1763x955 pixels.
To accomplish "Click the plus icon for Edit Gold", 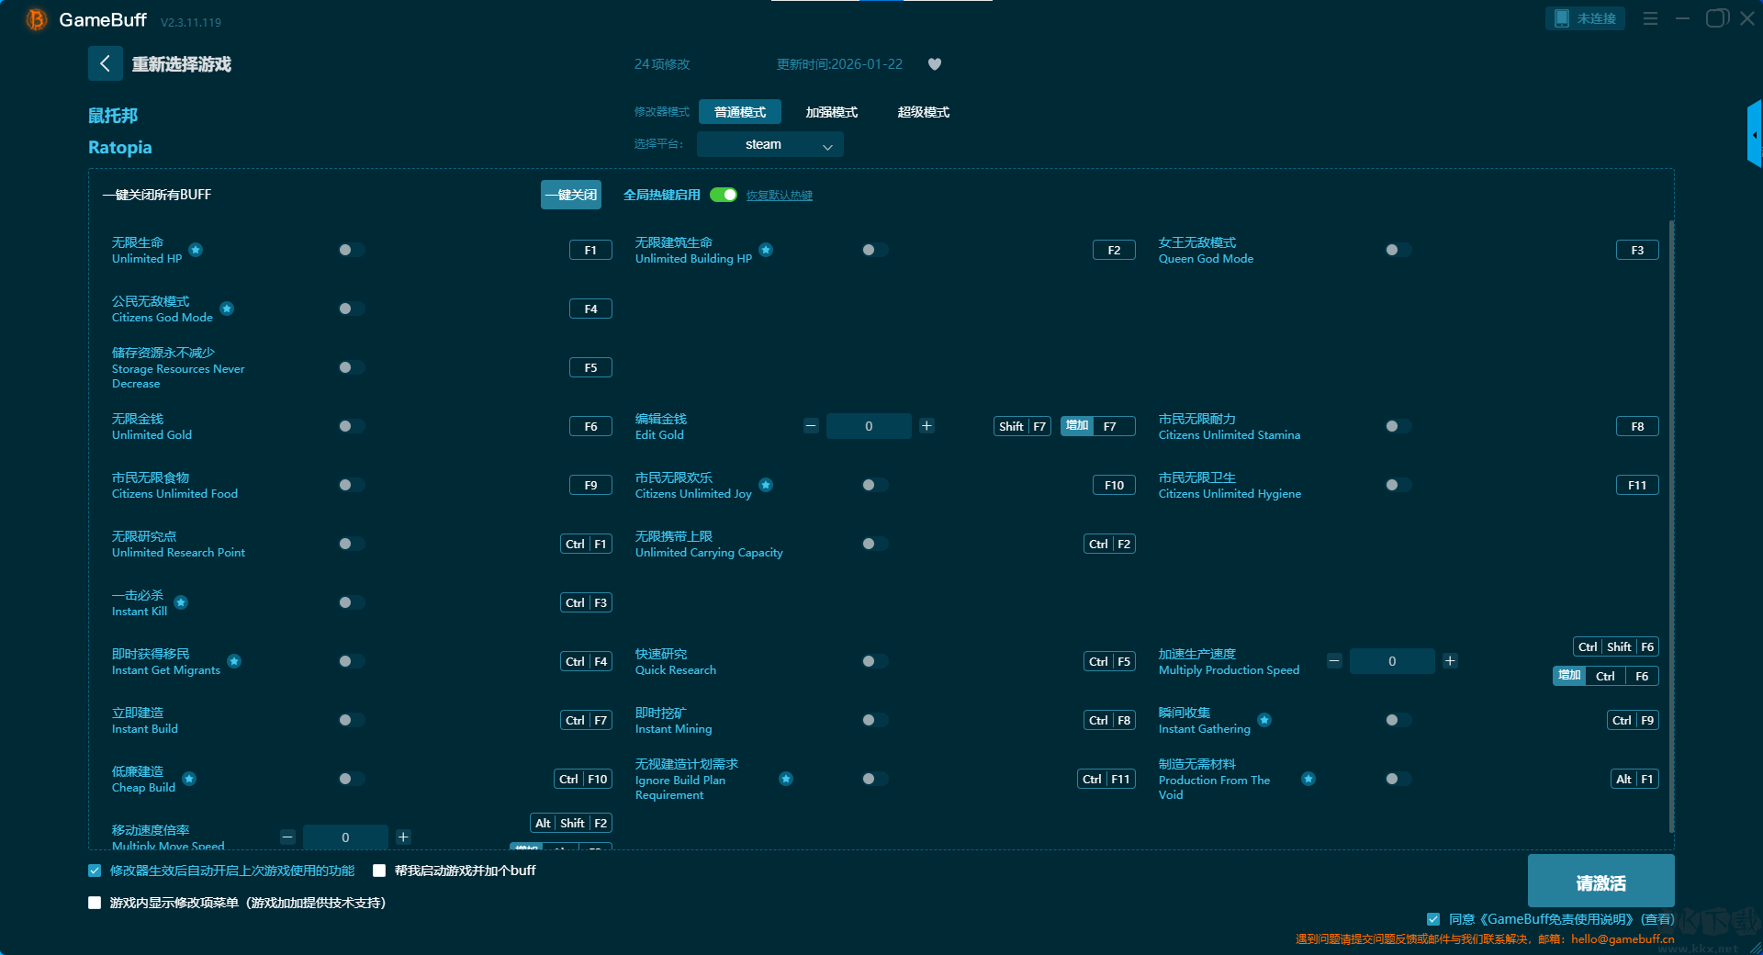I will (926, 426).
